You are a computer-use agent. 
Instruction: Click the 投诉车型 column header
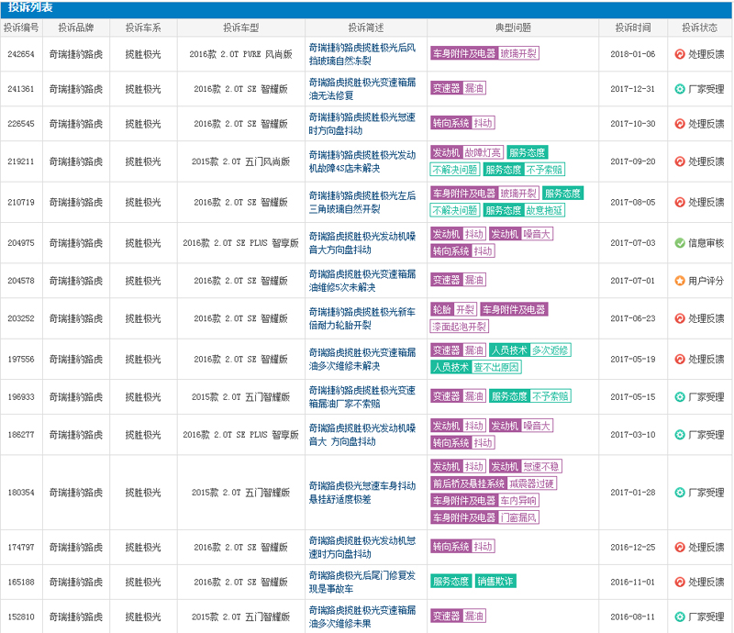241,28
